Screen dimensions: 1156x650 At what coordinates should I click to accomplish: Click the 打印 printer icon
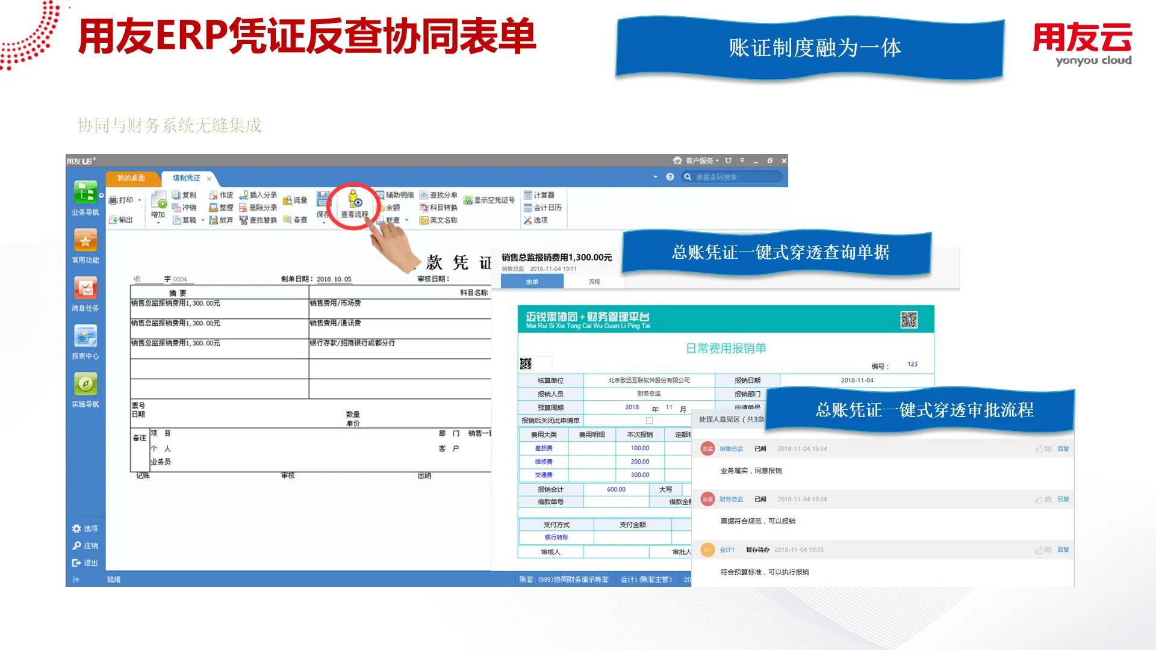[x=113, y=200]
